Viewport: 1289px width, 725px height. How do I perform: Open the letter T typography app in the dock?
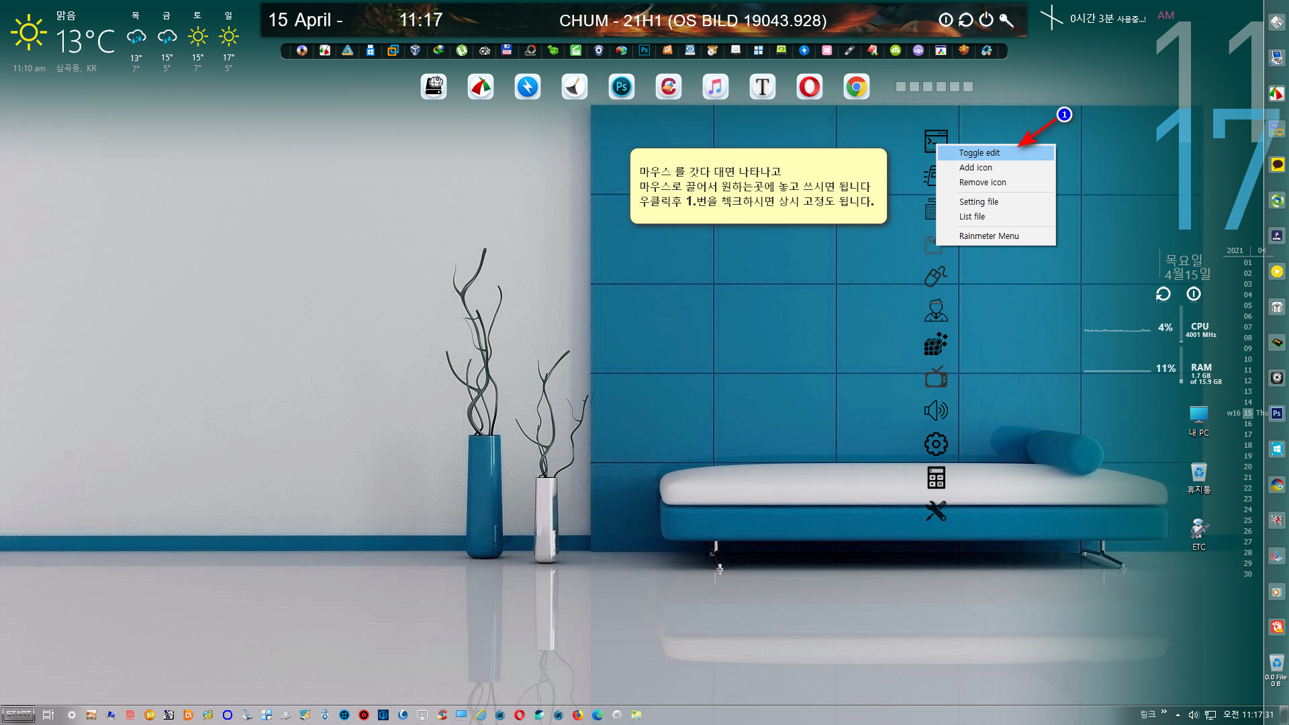pyautogui.click(x=763, y=87)
